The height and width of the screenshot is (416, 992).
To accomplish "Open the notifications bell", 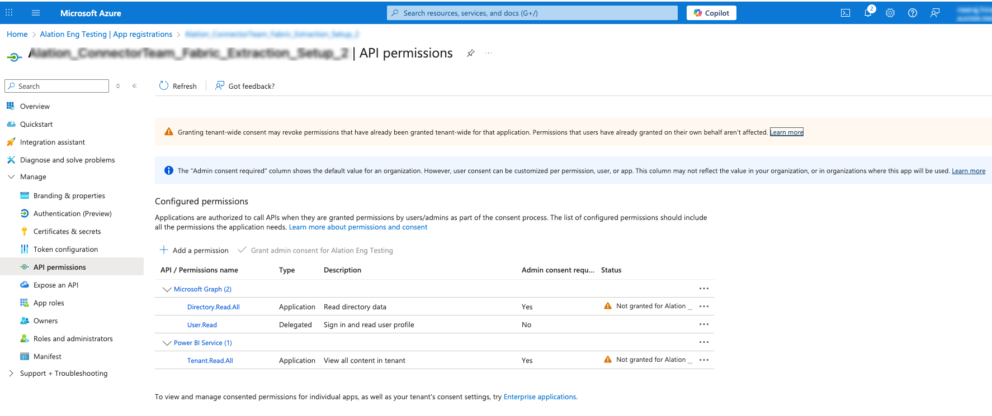I will click(867, 13).
